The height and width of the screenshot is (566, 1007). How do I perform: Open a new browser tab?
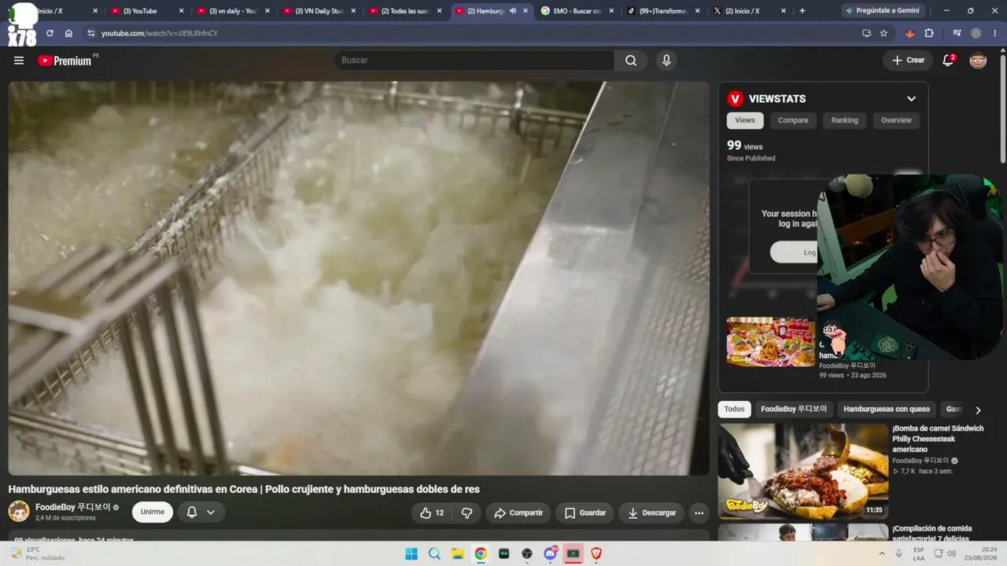click(x=802, y=11)
